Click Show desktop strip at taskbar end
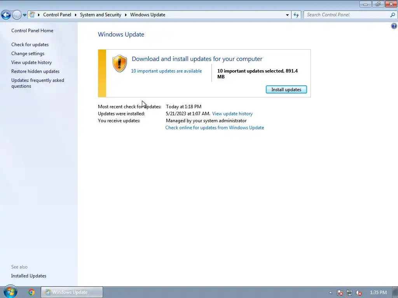 (395, 292)
